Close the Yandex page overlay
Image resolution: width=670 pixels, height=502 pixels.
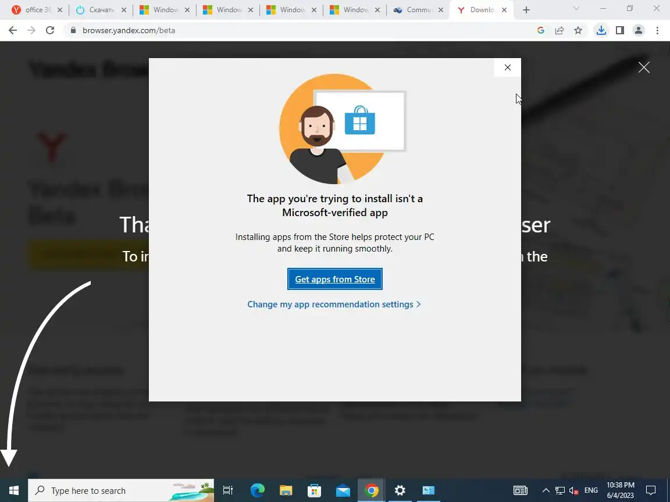644,67
